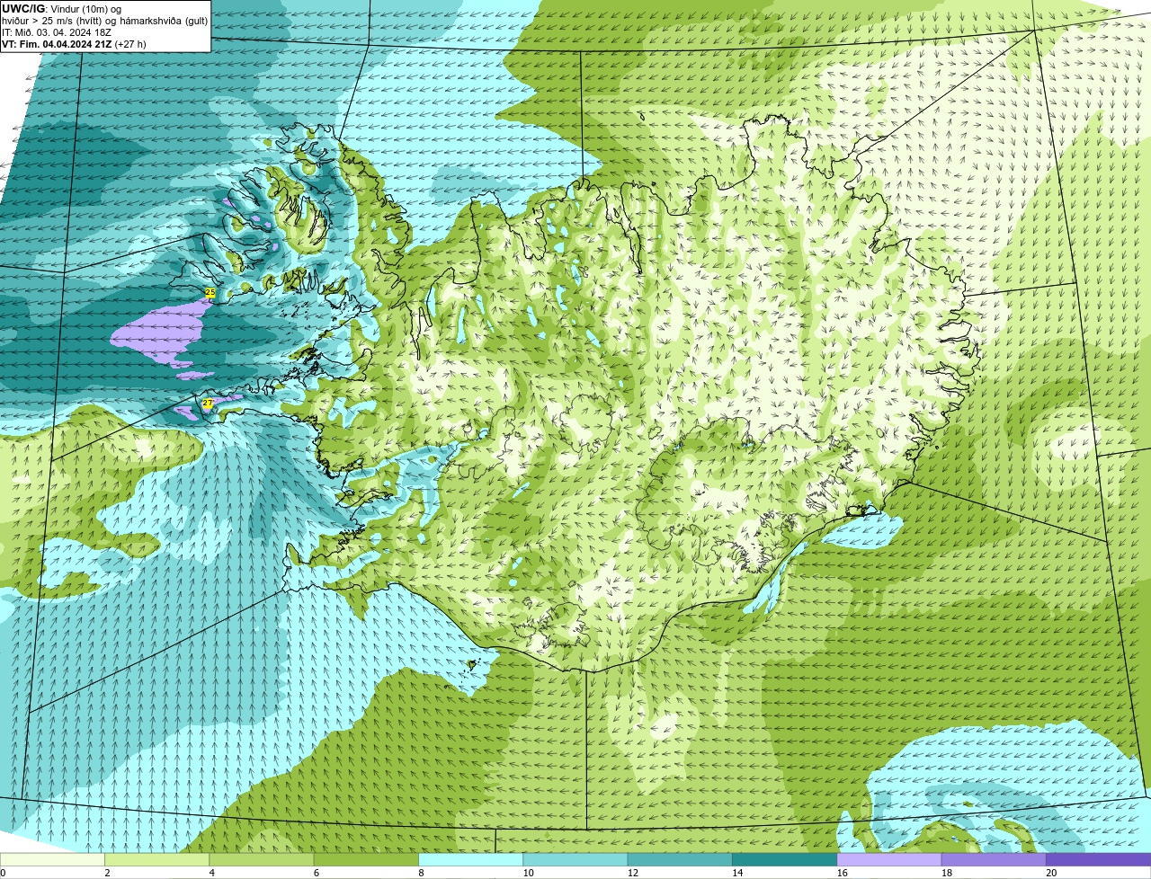Screen dimensions: 1151x879
Task: Click the 2–4 m/s light green legend swatch
Action: tap(156, 859)
